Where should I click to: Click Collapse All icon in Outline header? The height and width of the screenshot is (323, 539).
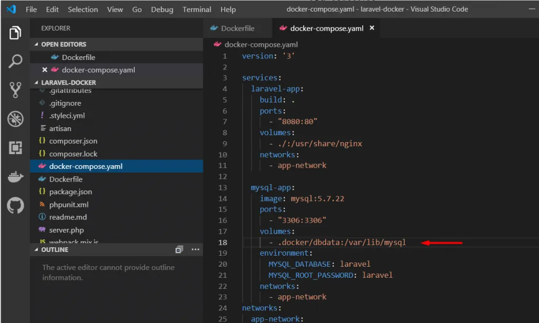[x=179, y=249]
